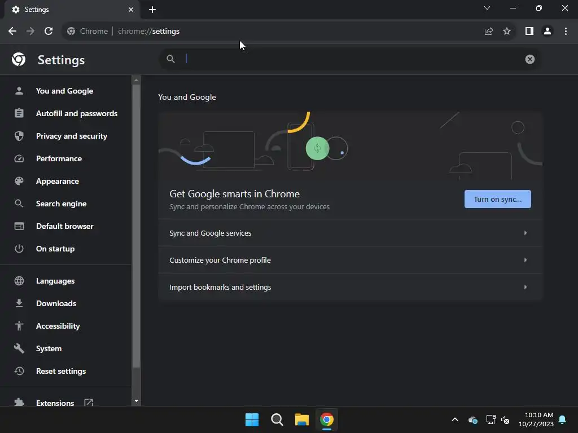Open the Chrome three-dot menu
The image size is (578, 433).
tap(566, 32)
